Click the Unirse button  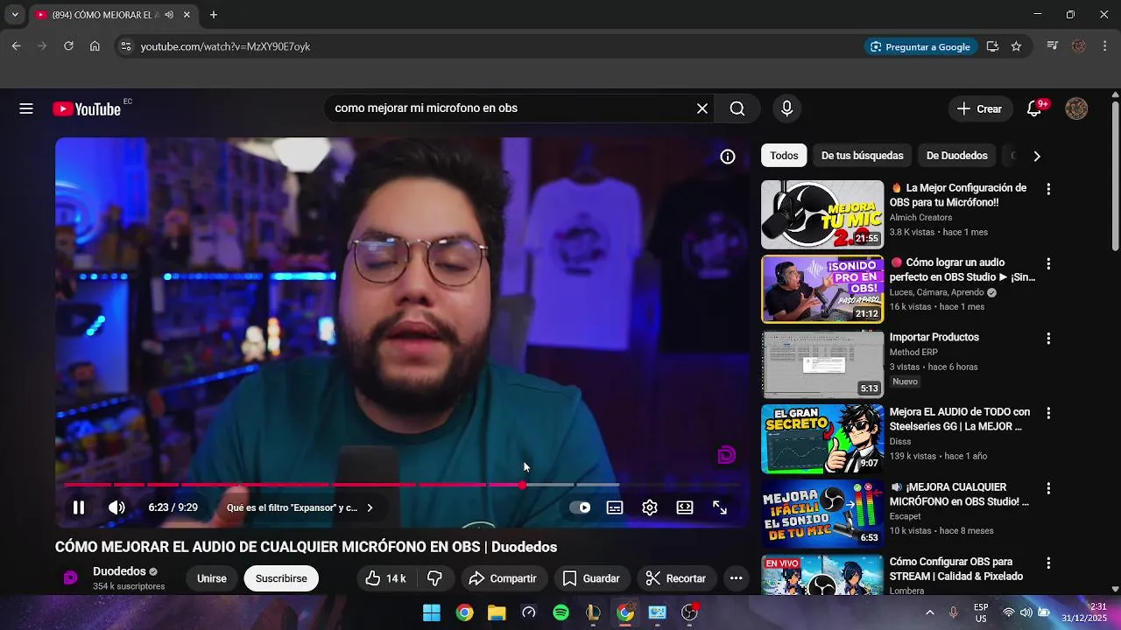coord(211,578)
